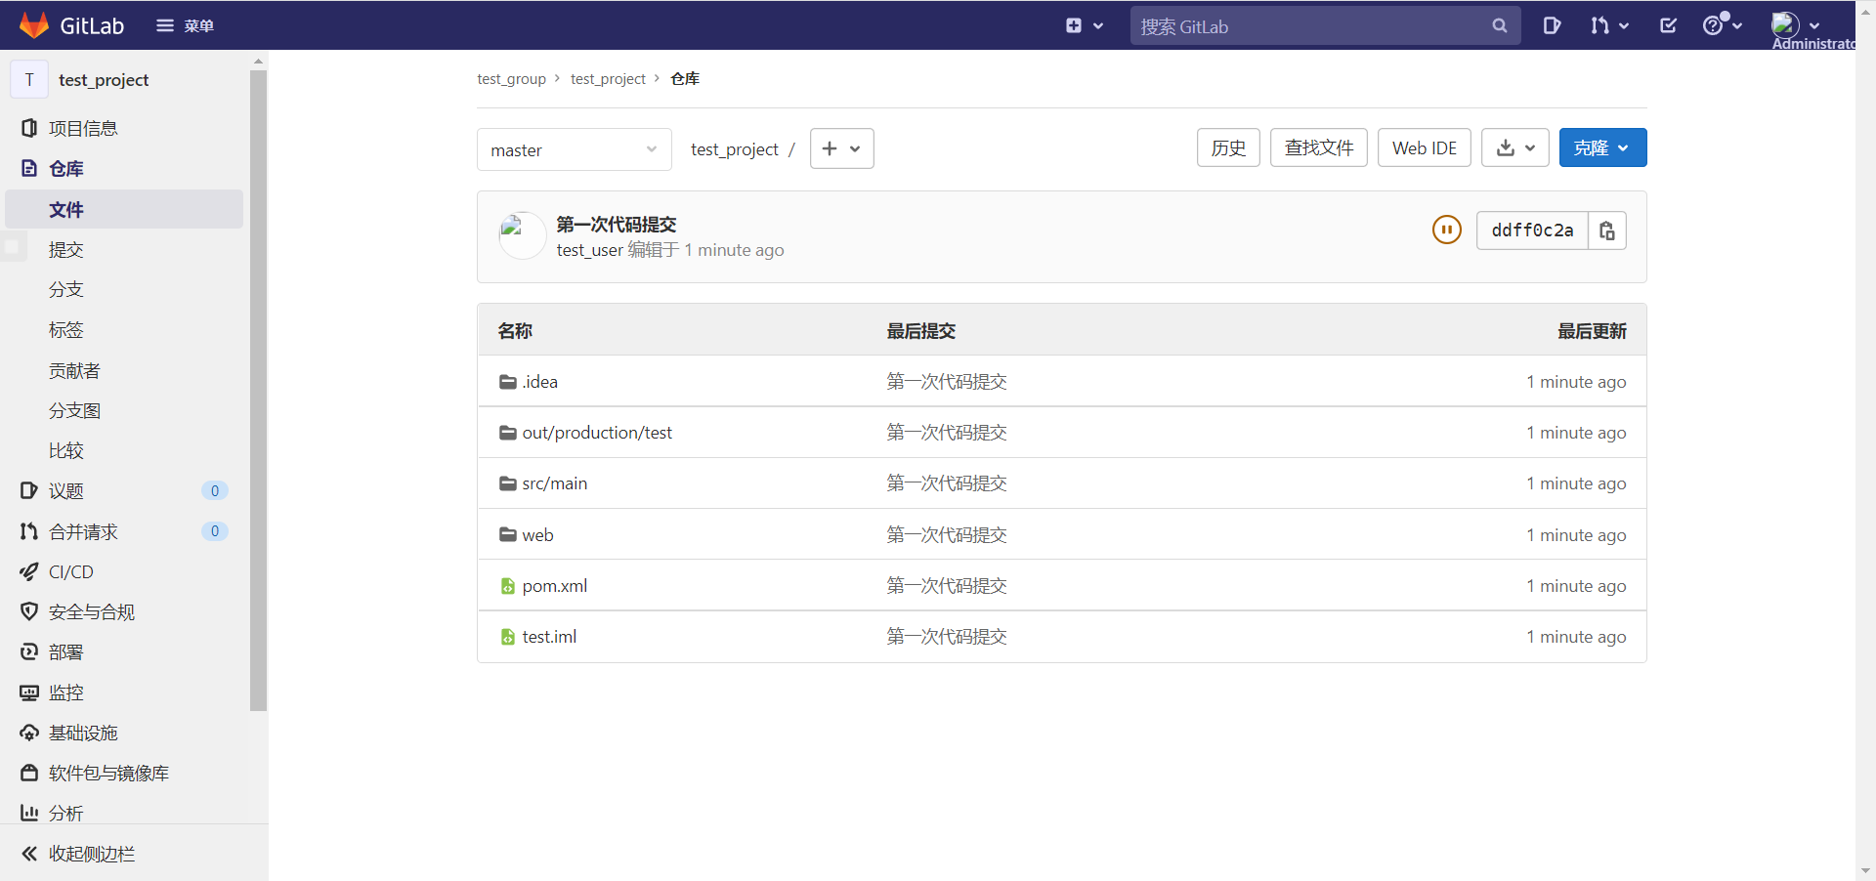Click test_user commit author avatar
The width and height of the screenshot is (1876, 881).
point(522,235)
